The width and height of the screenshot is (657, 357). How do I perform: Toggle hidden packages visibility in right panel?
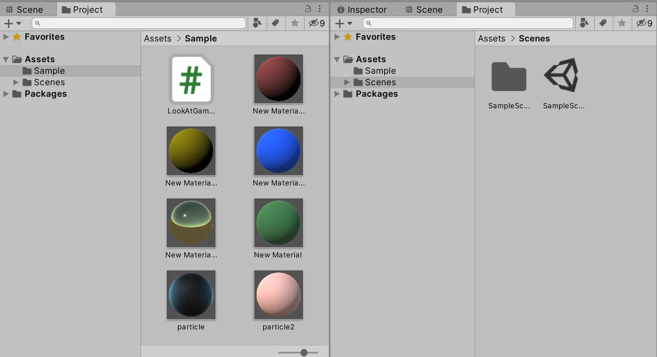point(644,23)
